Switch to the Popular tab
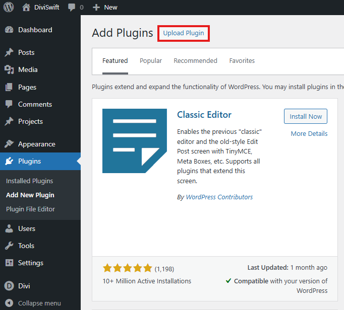This screenshot has height=310, width=344. [151, 61]
